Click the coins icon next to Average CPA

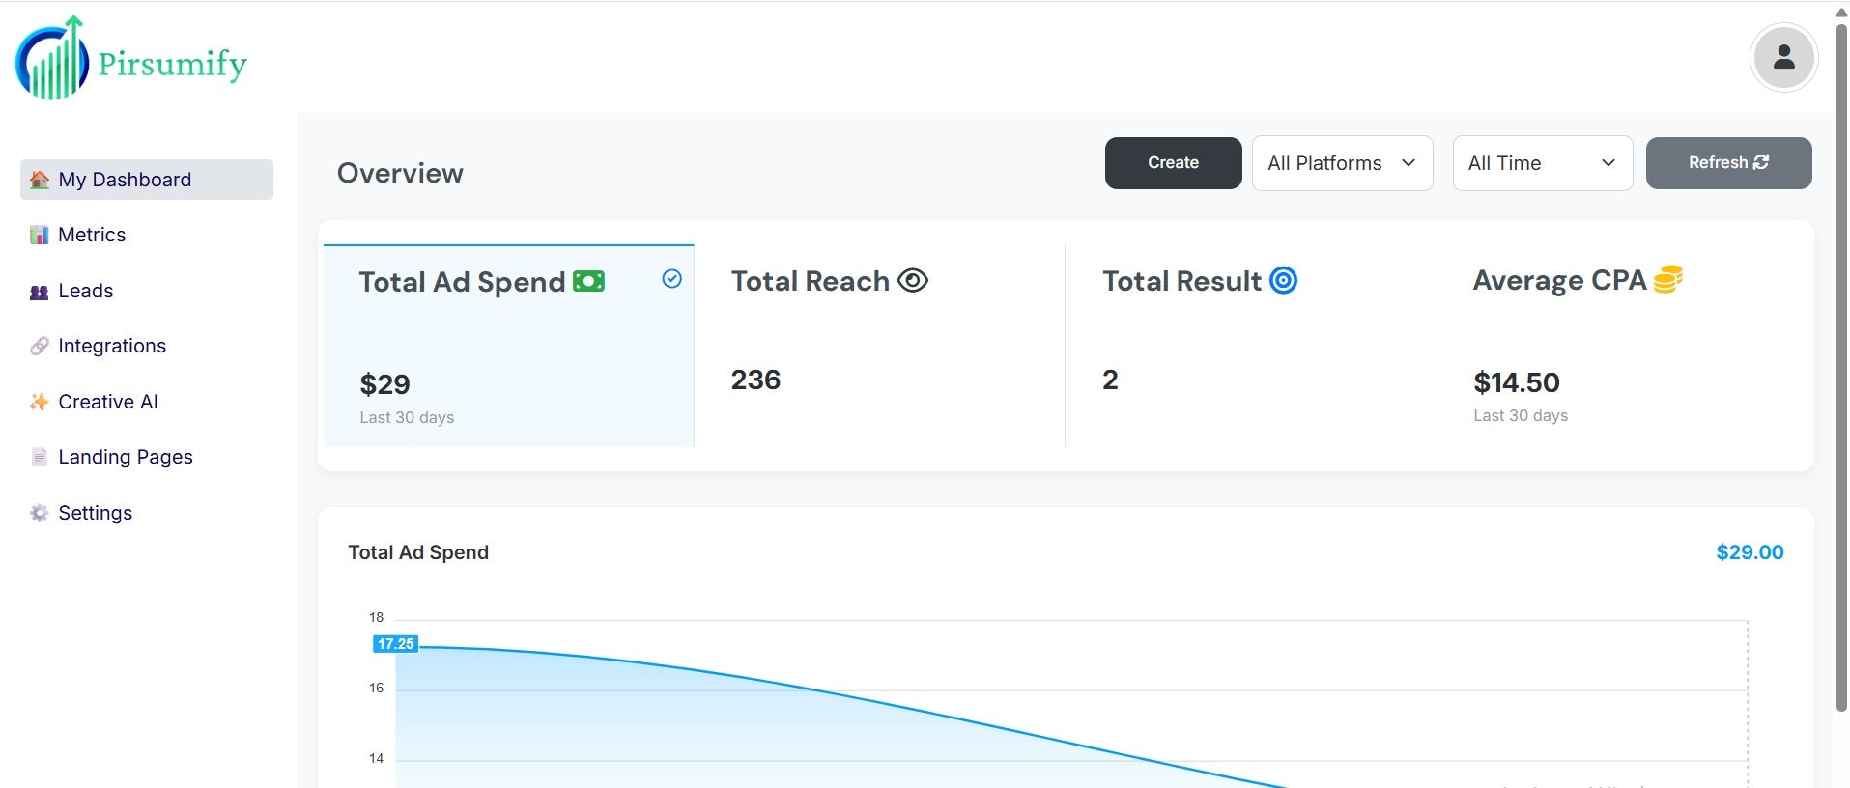1667,279
